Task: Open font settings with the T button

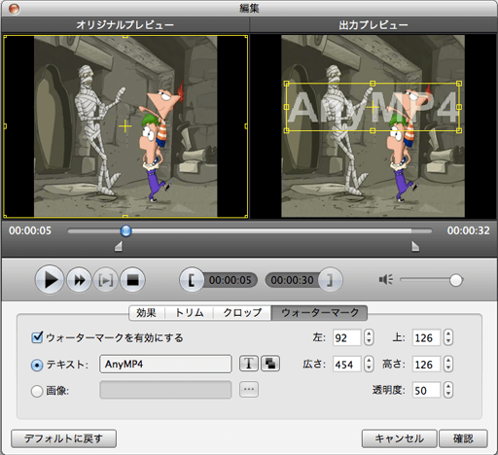Action: pos(249,364)
